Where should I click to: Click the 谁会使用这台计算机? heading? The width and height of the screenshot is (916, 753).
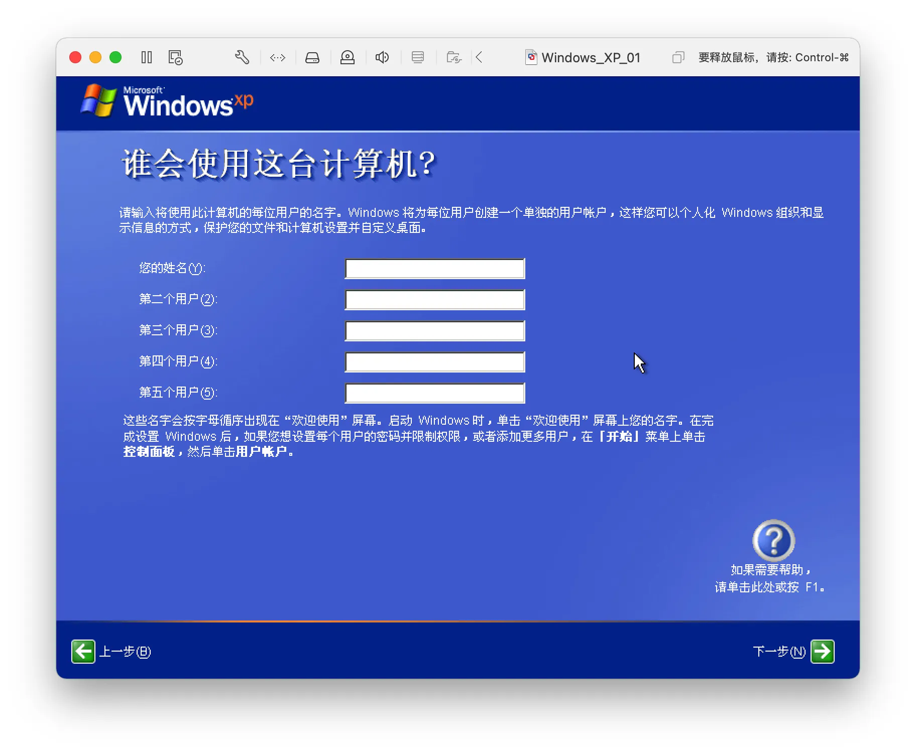pos(279,164)
